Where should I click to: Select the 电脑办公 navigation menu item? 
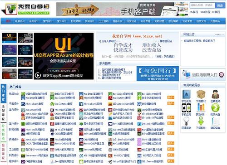20,21
